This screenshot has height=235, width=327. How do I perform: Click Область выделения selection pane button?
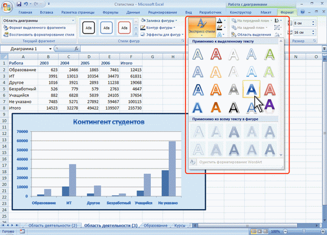point(251,35)
